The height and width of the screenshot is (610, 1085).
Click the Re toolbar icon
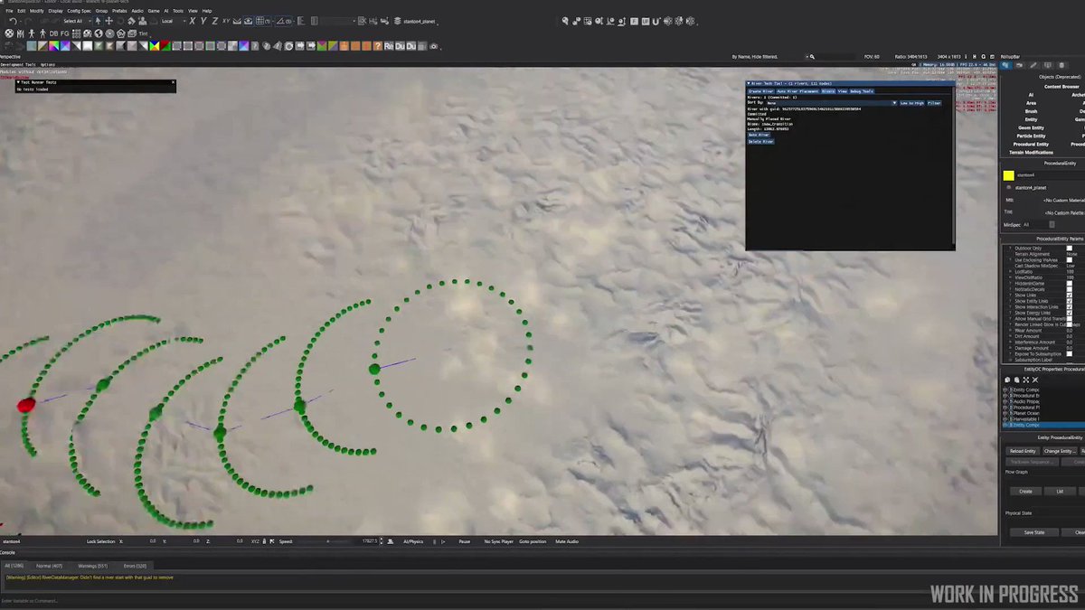389,46
